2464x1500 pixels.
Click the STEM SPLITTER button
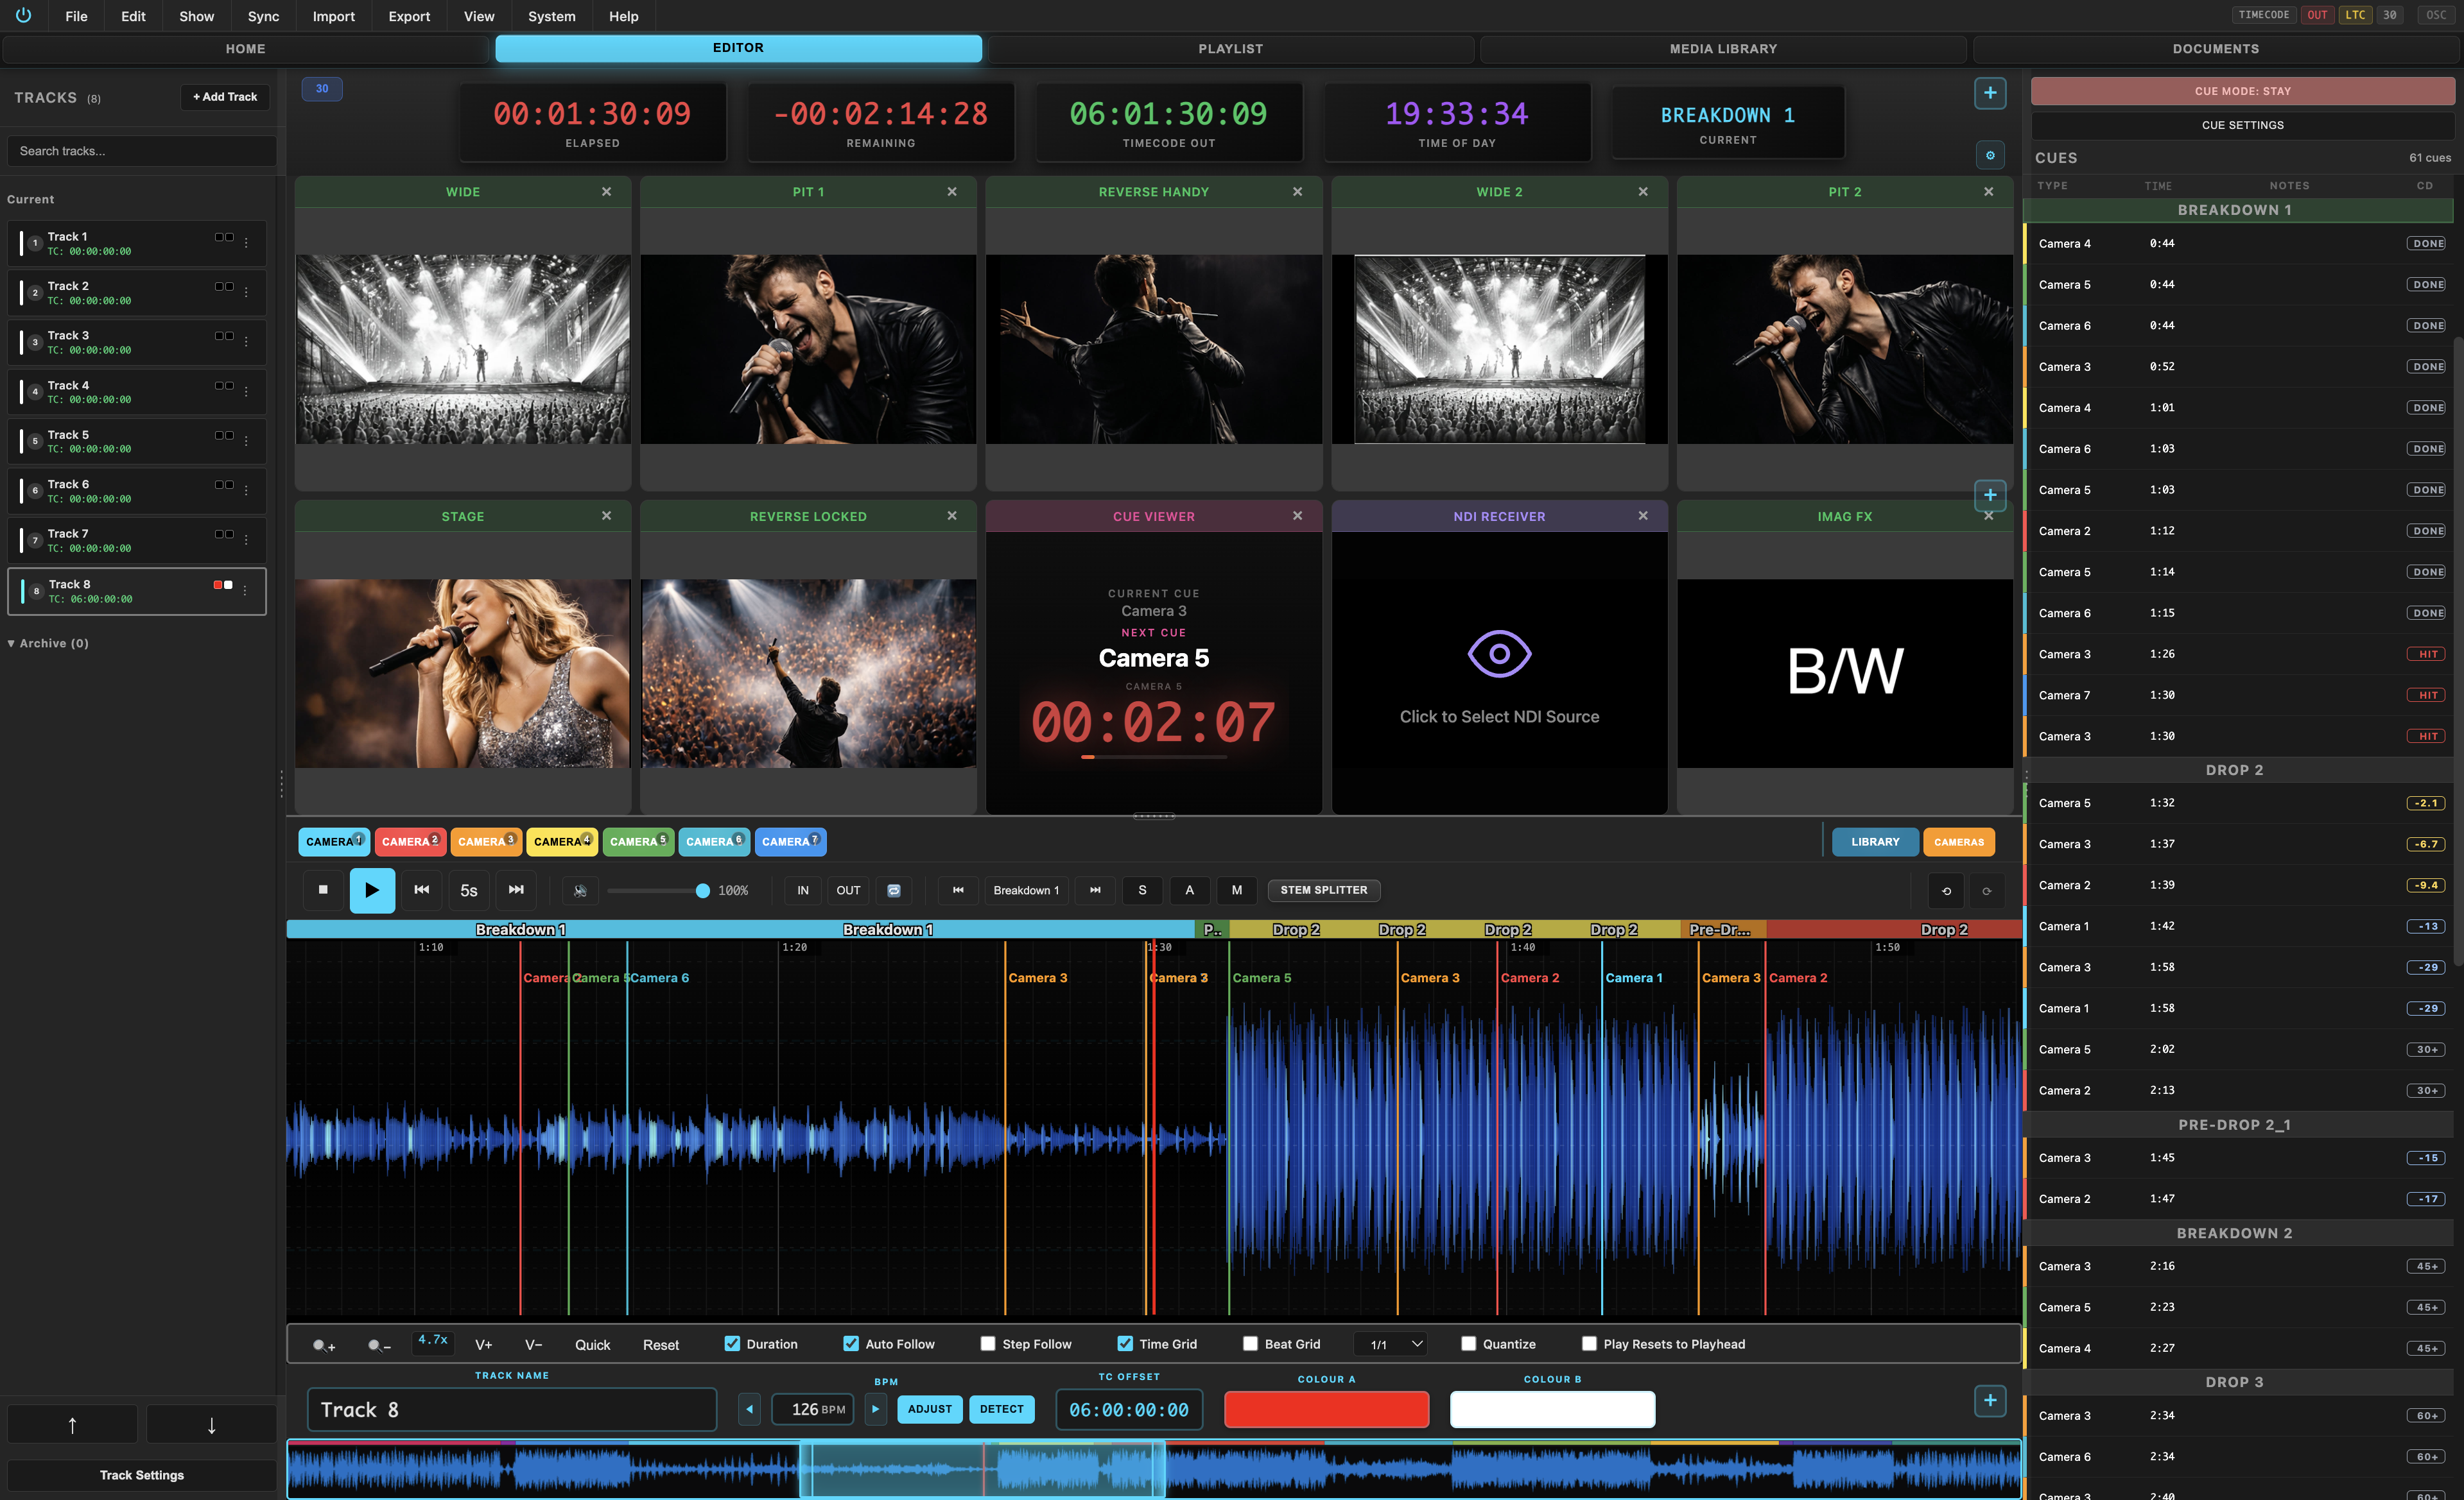point(1323,889)
